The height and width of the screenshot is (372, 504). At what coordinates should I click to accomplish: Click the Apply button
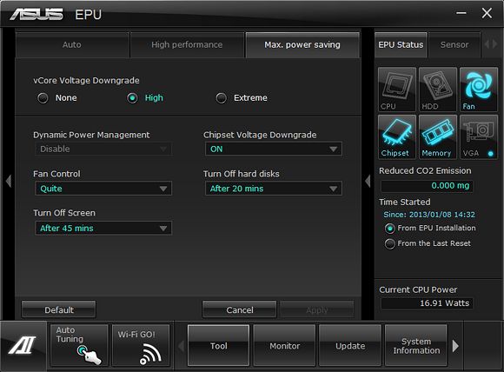click(x=317, y=309)
